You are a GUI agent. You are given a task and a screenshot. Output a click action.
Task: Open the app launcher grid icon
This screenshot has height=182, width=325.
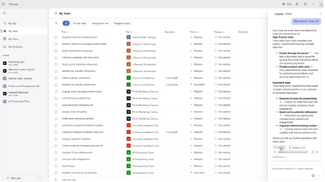point(3,4)
